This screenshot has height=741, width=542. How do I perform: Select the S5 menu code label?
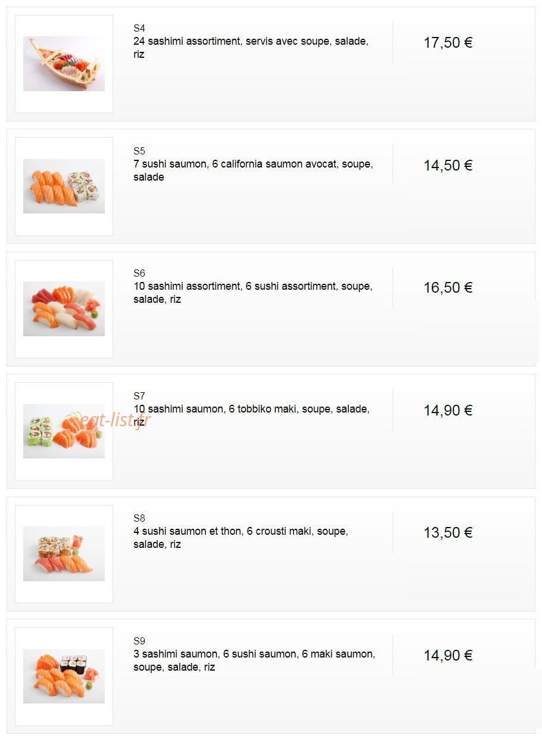pos(139,151)
